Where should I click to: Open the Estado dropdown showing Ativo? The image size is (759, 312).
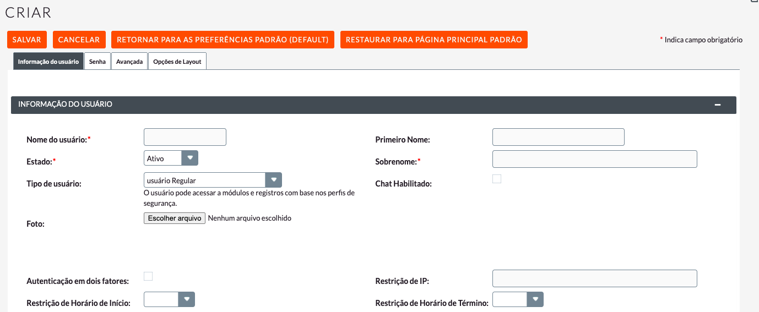pyautogui.click(x=171, y=158)
